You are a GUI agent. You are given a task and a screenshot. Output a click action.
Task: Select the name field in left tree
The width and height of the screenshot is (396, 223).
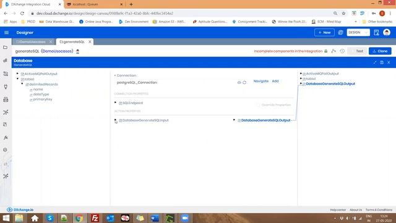pyautogui.click(x=38, y=89)
